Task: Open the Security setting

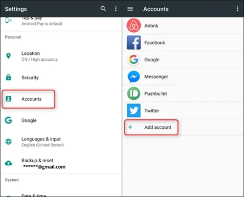Action: click(30, 78)
